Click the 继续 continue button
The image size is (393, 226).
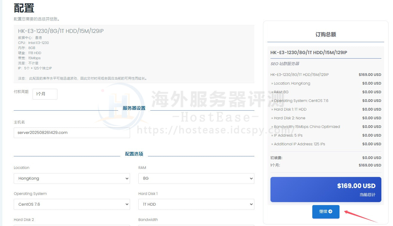click(326, 212)
